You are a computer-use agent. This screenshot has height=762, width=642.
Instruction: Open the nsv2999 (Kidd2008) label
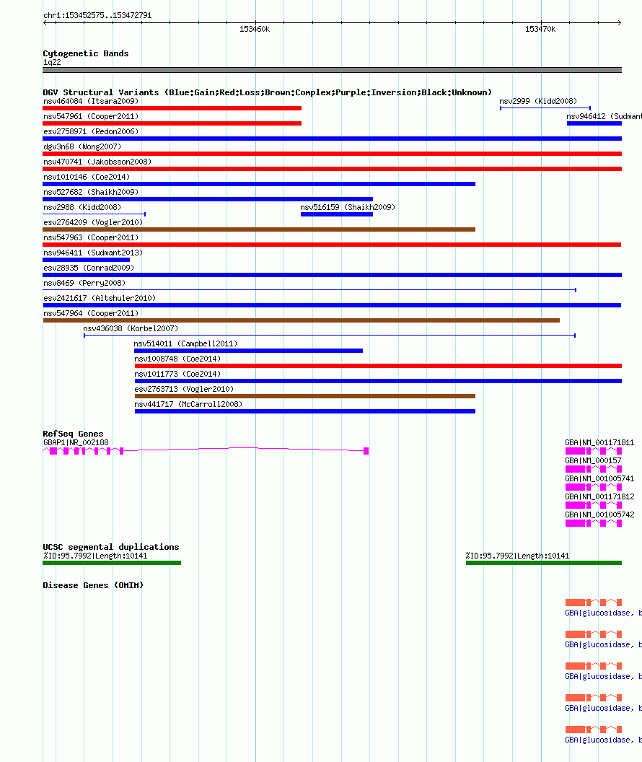point(538,101)
